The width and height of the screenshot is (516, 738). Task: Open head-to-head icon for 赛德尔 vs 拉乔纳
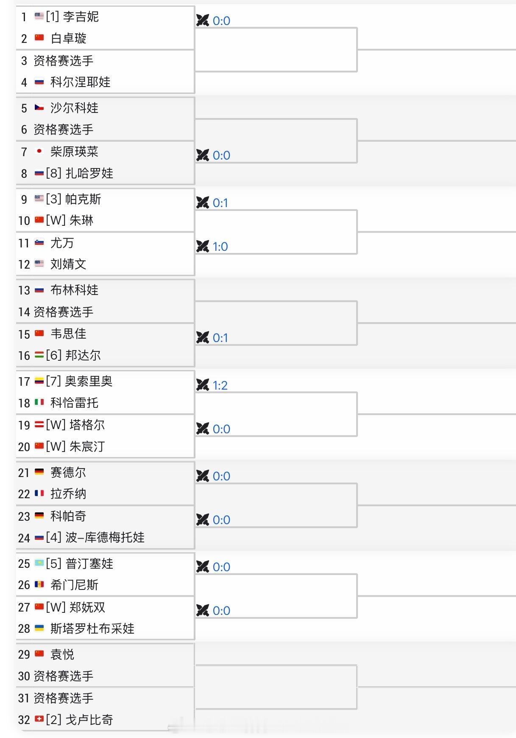coord(203,476)
